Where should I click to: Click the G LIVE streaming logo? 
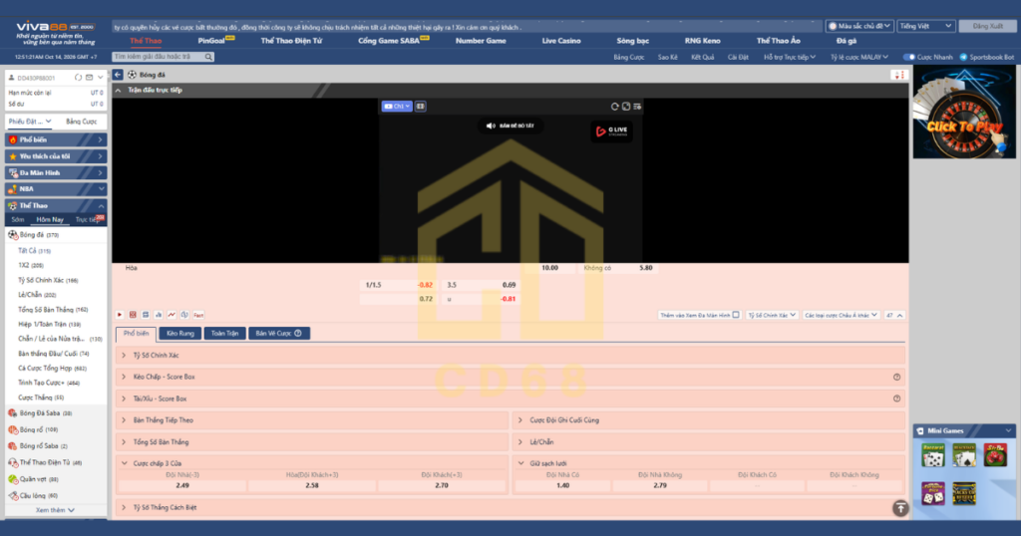click(x=611, y=131)
